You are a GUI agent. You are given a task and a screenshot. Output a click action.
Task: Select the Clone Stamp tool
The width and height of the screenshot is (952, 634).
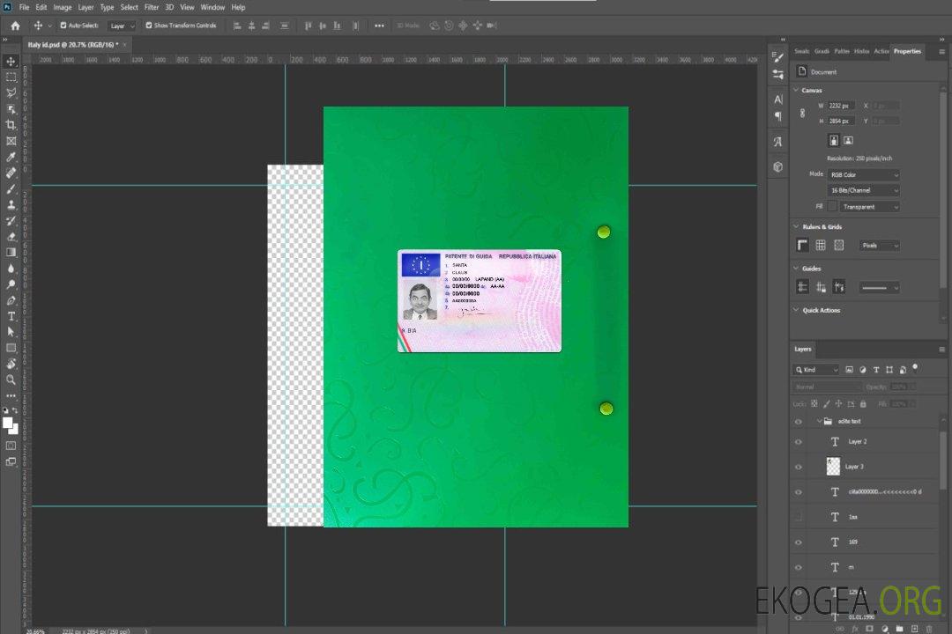coord(11,205)
